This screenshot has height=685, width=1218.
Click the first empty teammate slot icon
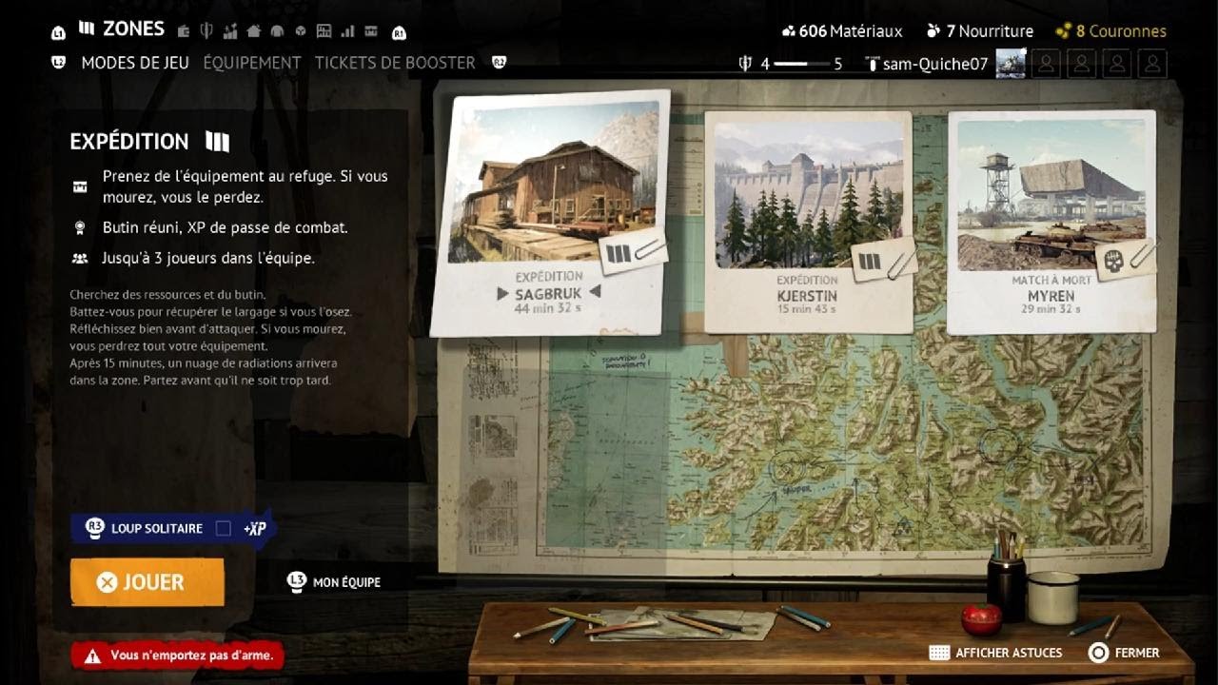[1046, 64]
